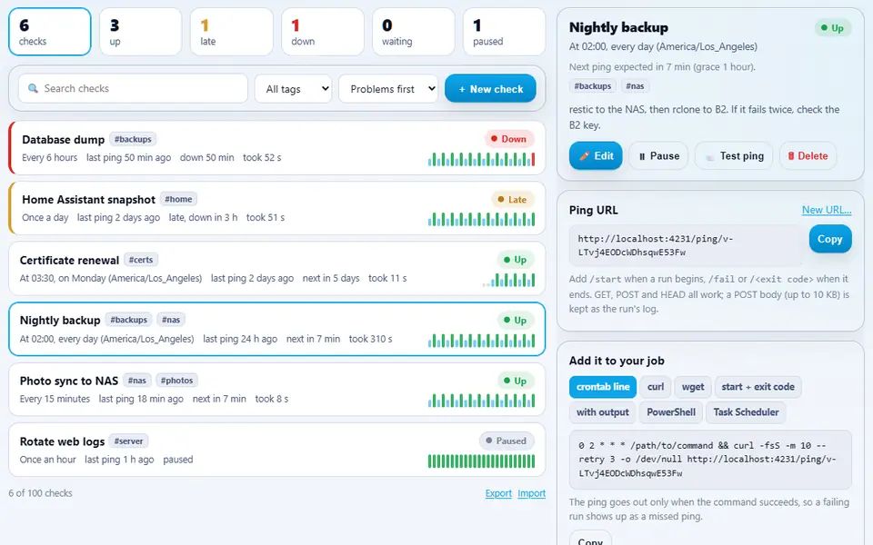873x545 pixels.
Task: Select the Certificate renewal check row
Action: (x=276, y=269)
